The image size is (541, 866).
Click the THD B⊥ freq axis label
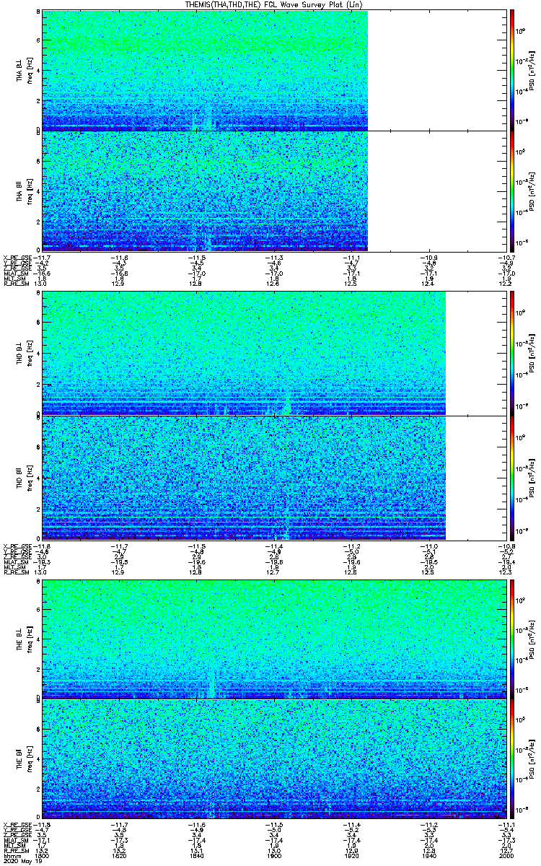pyautogui.click(x=30, y=353)
